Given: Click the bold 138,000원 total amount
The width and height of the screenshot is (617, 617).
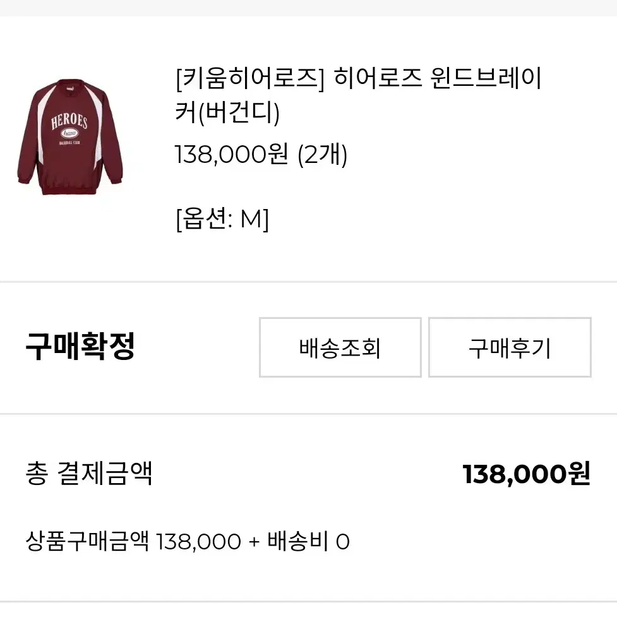Looking at the screenshot, I should point(527,474).
